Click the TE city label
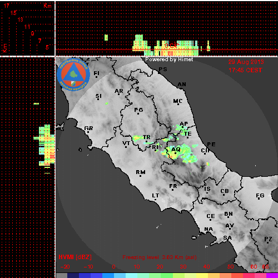 click(188, 133)
